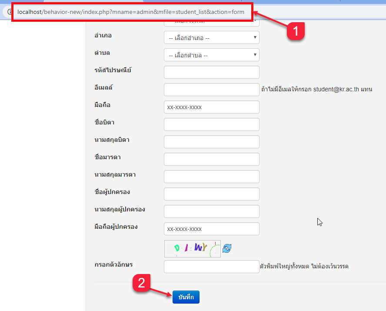Viewport: 386px width, 311px height.
Task: Click the กรอกตัวอักษร label
Action: tap(113, 264)
